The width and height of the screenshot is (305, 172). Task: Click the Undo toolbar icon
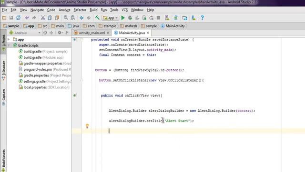point(27,18)
